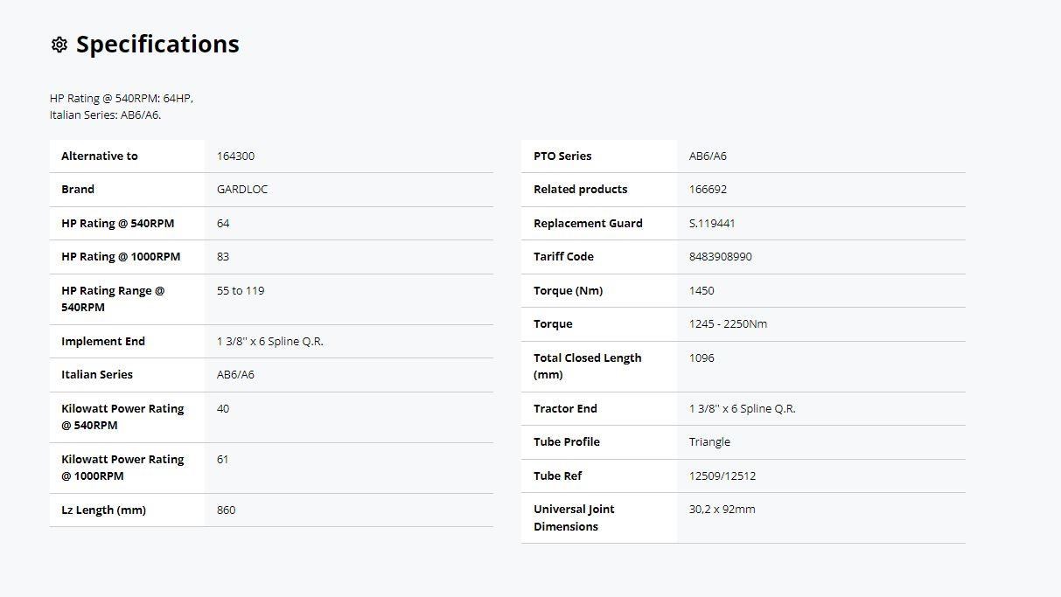
Task: Select the tariff code 8483908990
Action: (720, 257)
